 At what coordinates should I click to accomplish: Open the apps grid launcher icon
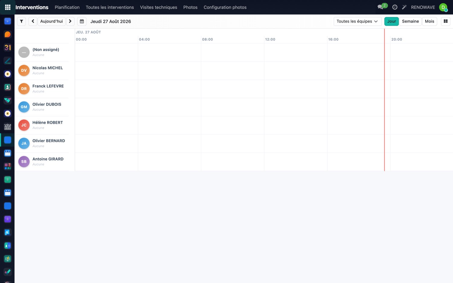pos(8,7)
